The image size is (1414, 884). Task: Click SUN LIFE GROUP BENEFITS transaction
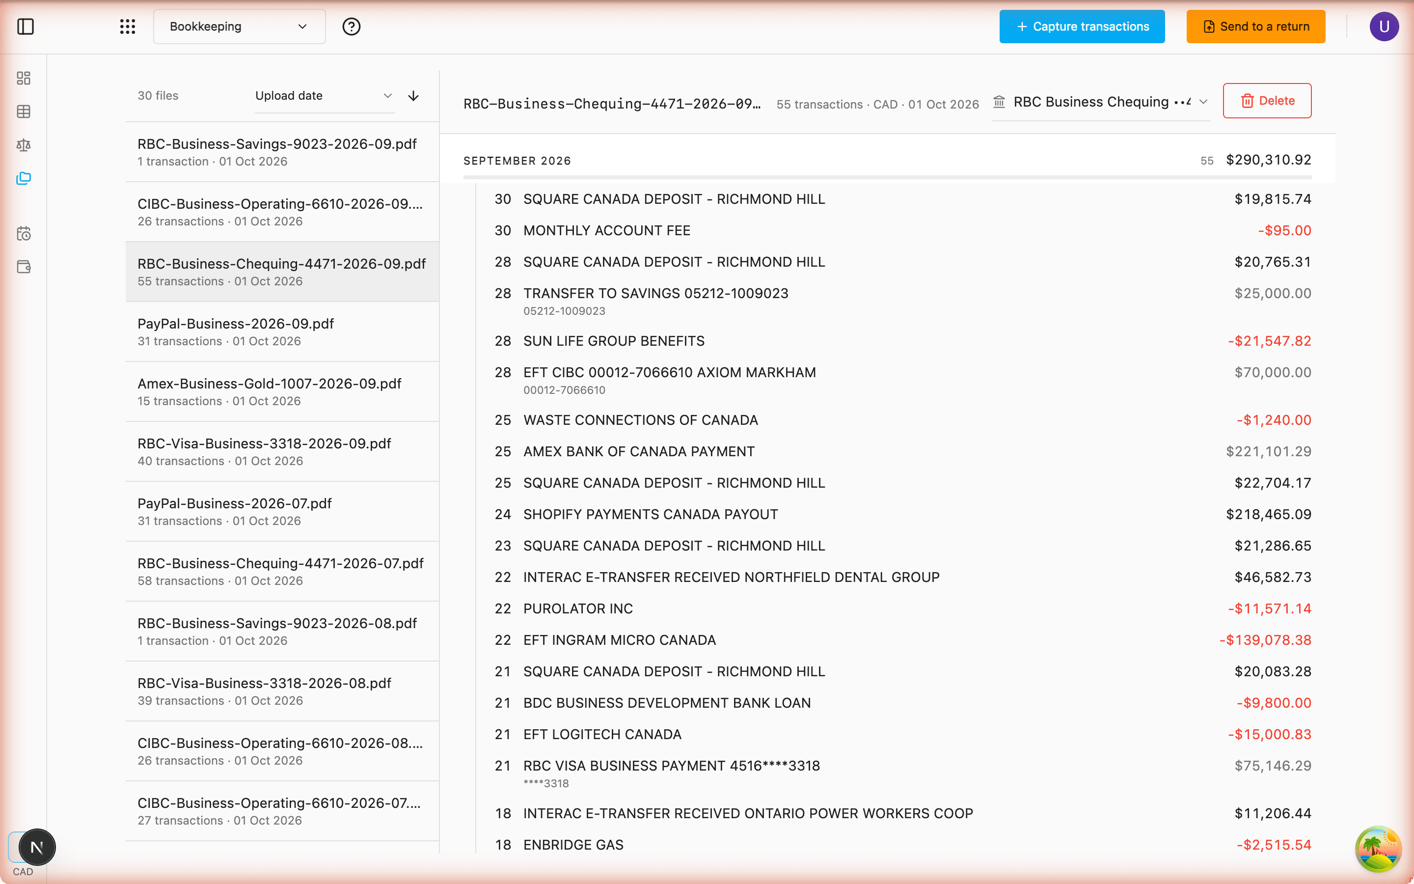tap(903, 341)
